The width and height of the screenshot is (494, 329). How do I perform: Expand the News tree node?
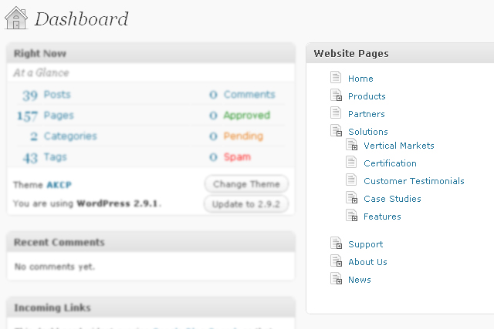point(339,281)
